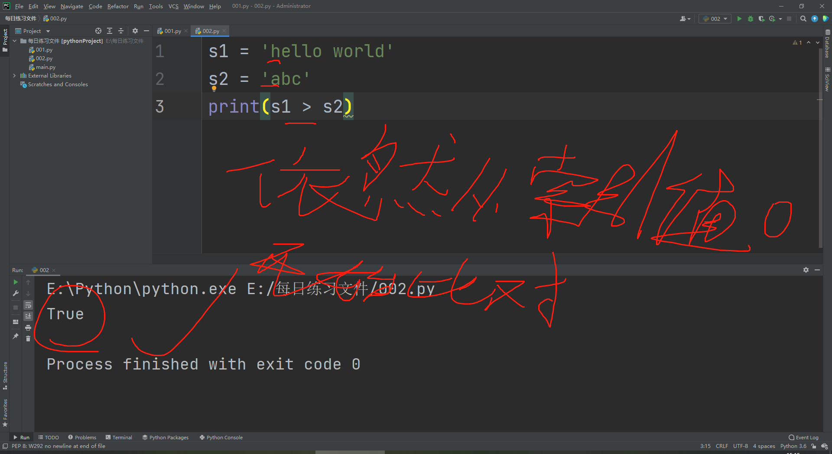Toggle the Structure side tab
Viewport: 832px width, 454px height.
pyautogui.click(x=5, y=375)
